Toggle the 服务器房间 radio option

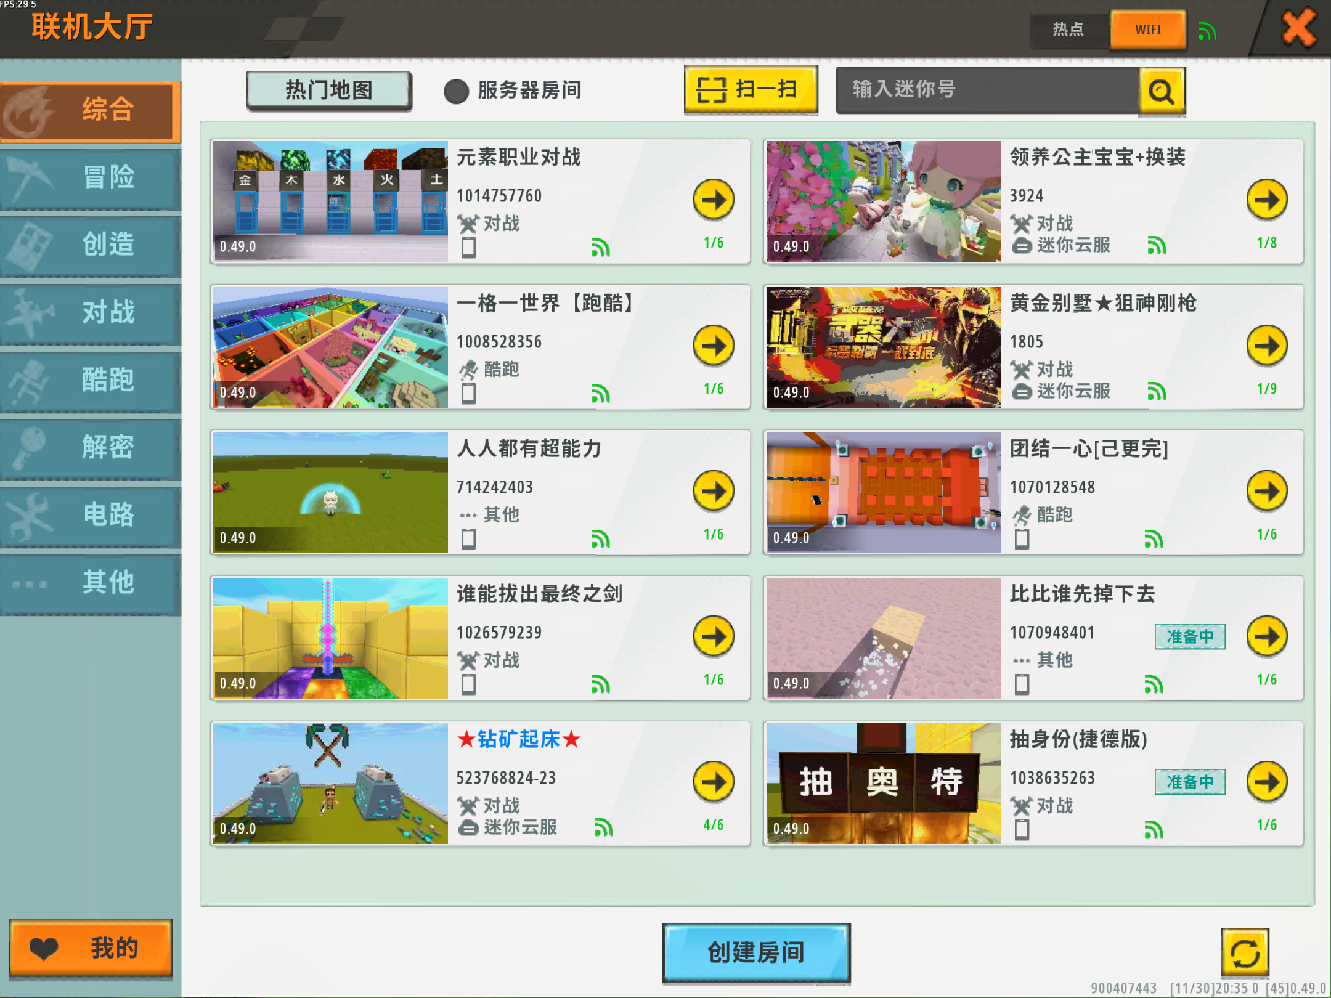457,91
